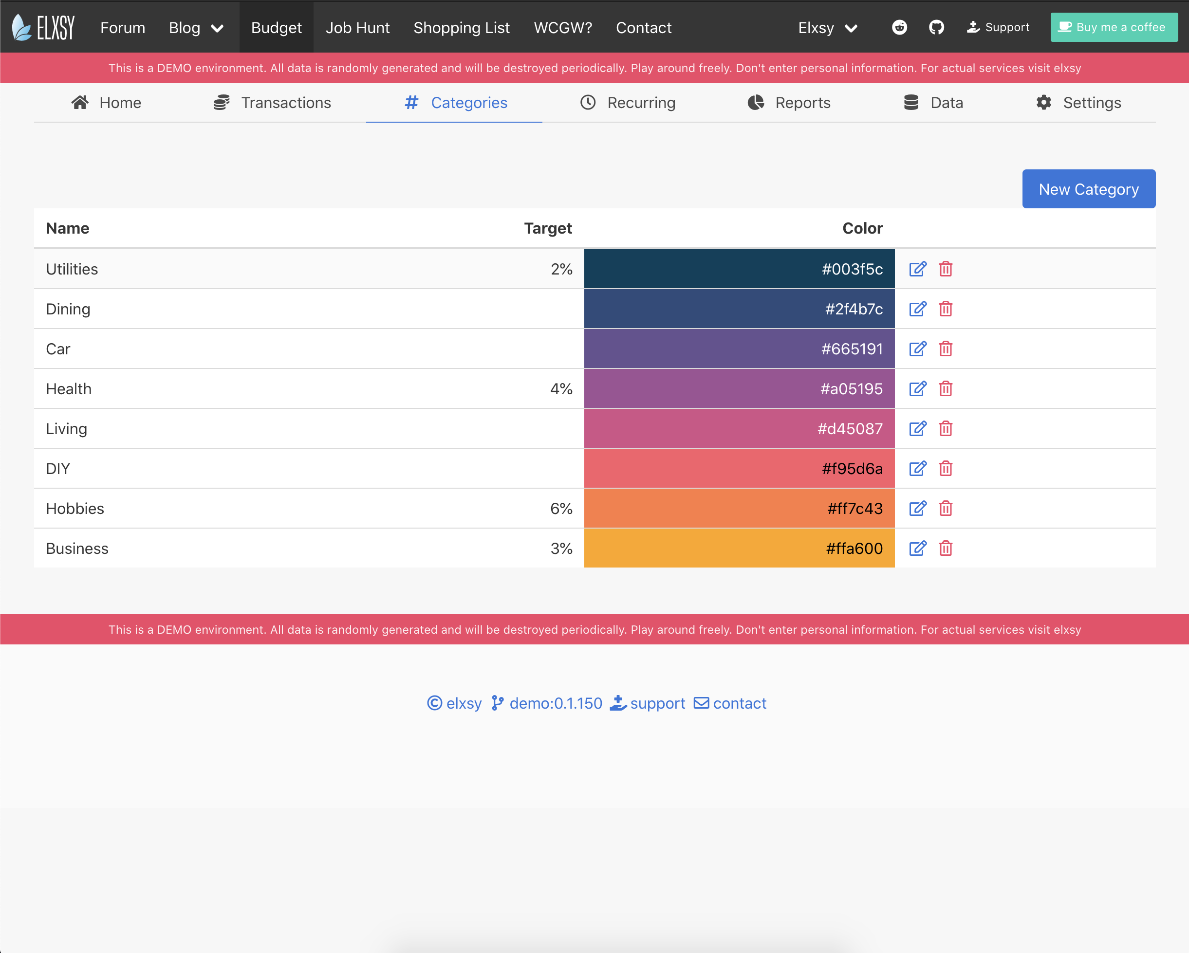This screenshot has height=953, width=1189.
Task: Click the edit icon for Utilities
Action: [917, 269]
